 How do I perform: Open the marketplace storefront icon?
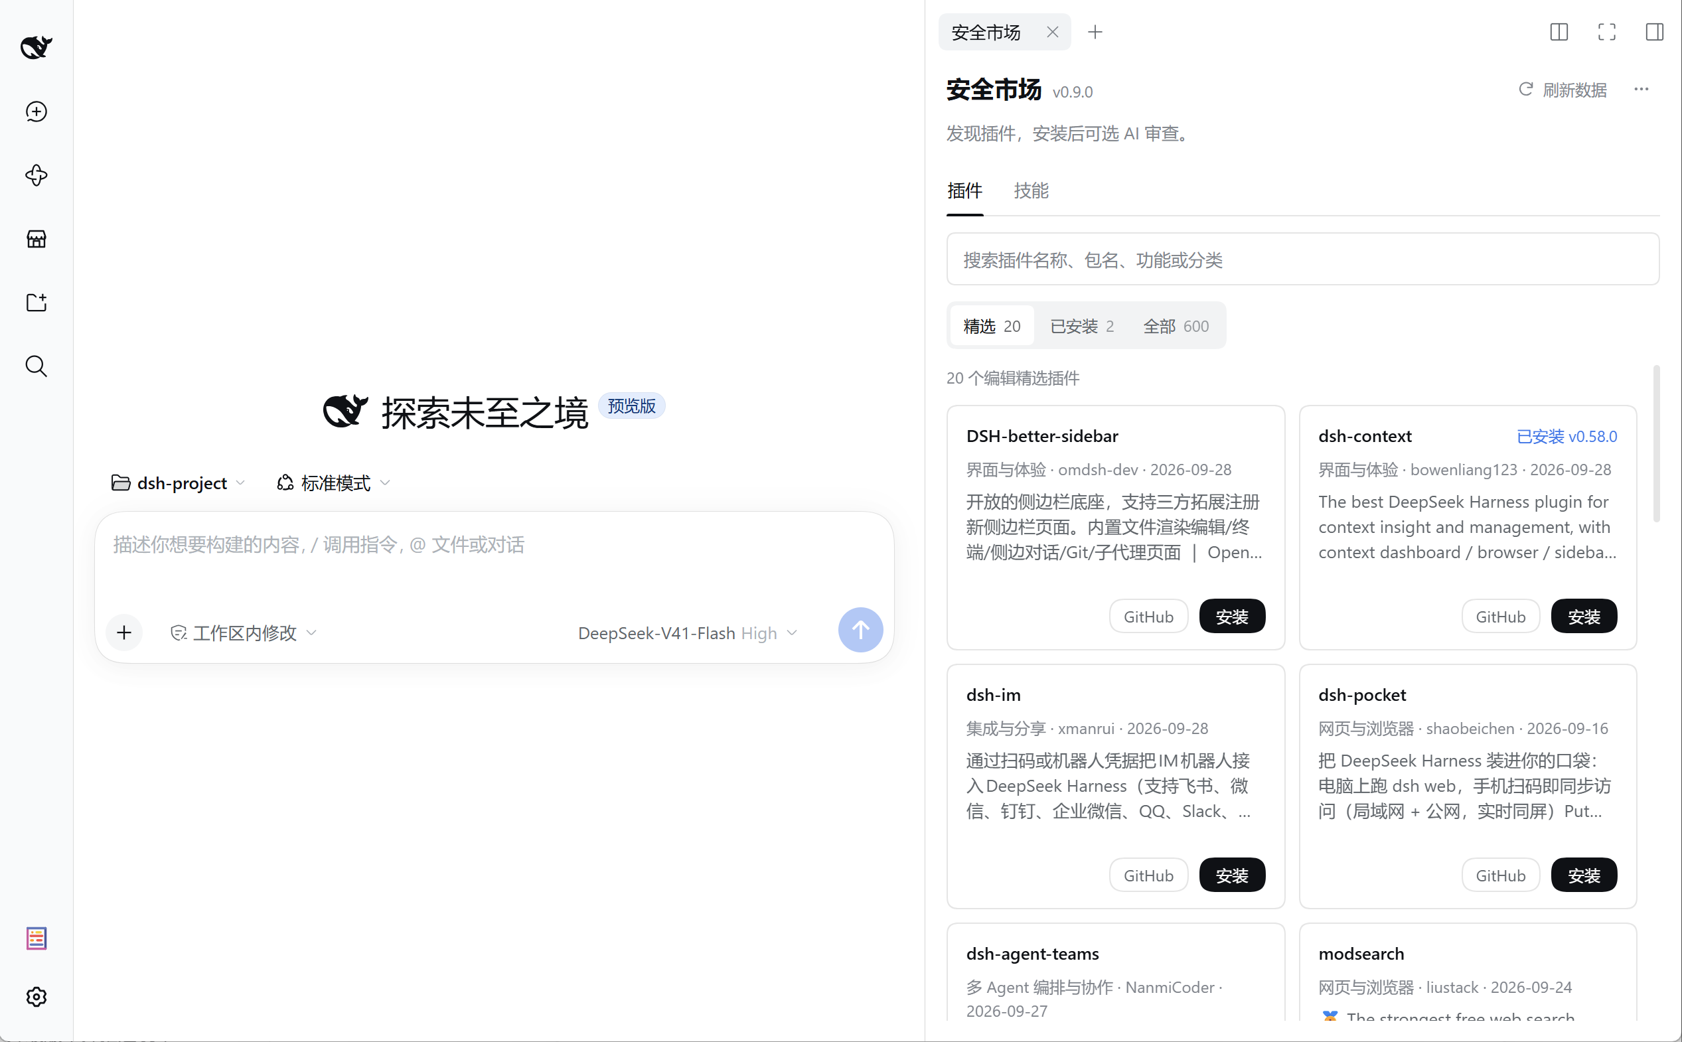(x=36, y=239)
